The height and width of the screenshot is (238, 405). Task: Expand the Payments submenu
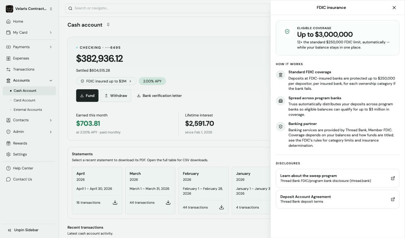pos(51,47)
